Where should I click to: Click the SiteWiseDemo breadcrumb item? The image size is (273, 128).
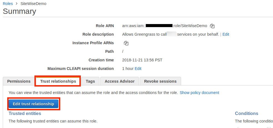point(33,4)
